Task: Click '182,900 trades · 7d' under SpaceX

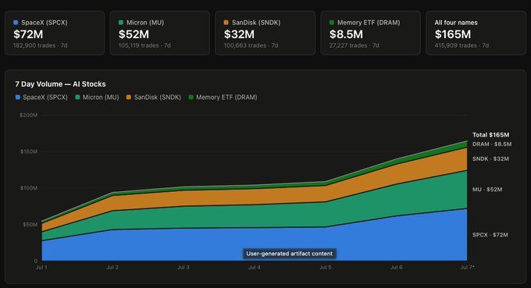Action: pos(41,45)
